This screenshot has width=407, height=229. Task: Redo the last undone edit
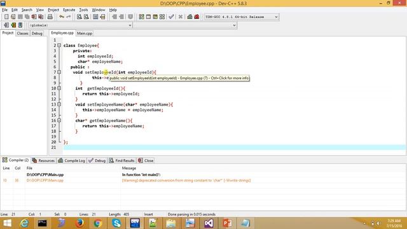pyautogui.click(x=69, y=17)
